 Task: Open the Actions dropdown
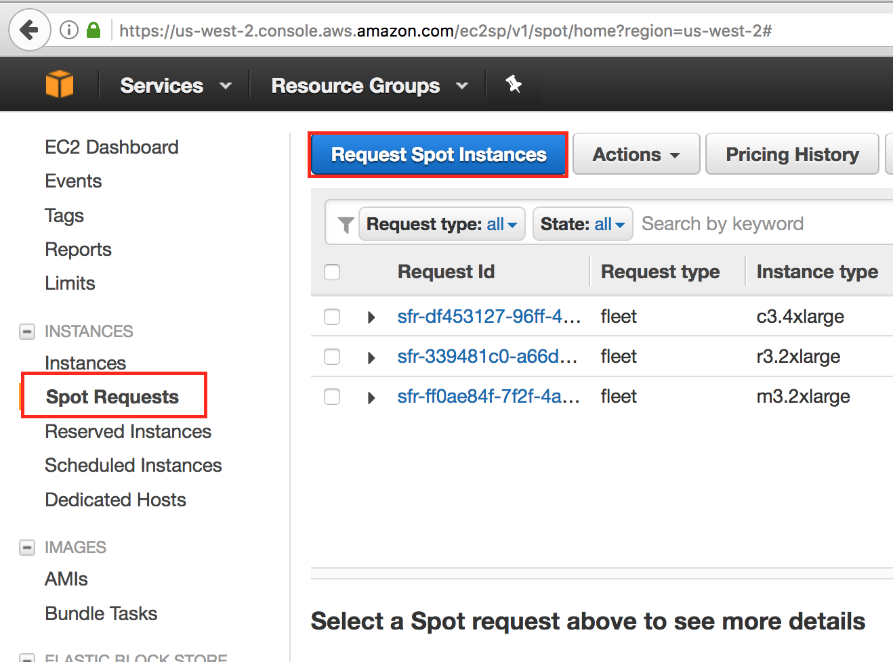[635, 154]
